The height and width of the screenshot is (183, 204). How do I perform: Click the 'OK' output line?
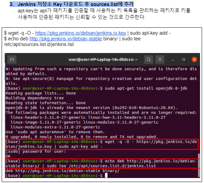8,156
